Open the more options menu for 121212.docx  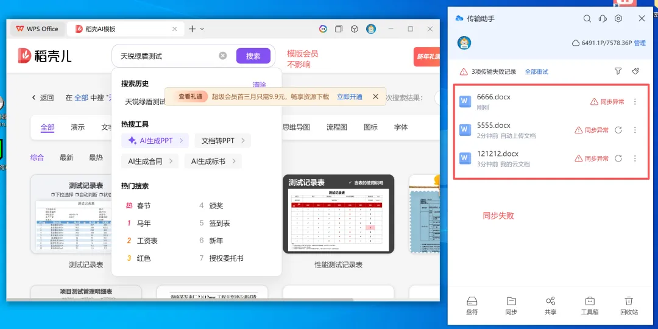click(x=635, y=158)
